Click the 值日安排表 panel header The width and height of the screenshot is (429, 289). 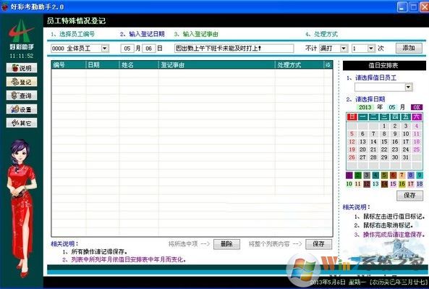(384, 65)
